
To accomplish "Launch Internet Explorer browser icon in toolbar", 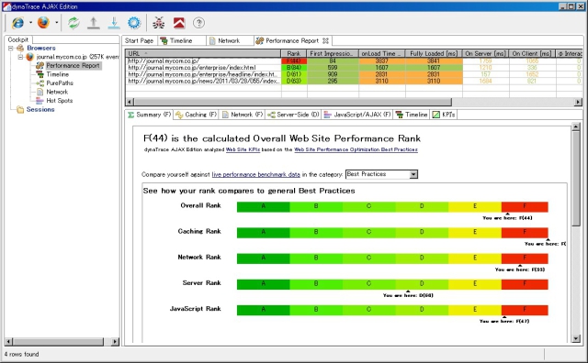I will tap(17, 23).
